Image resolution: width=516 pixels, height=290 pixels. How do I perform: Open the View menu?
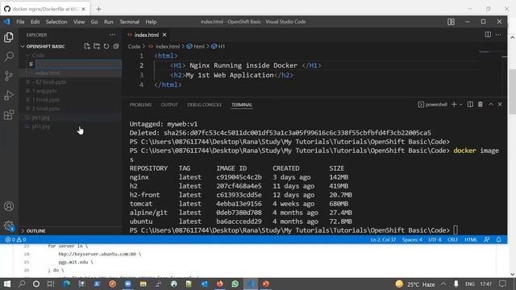(79, 22)
